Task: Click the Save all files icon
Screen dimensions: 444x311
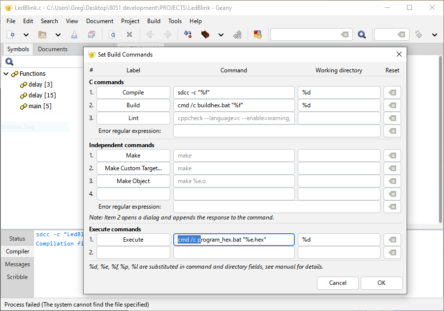Action: tap(92, 34)
